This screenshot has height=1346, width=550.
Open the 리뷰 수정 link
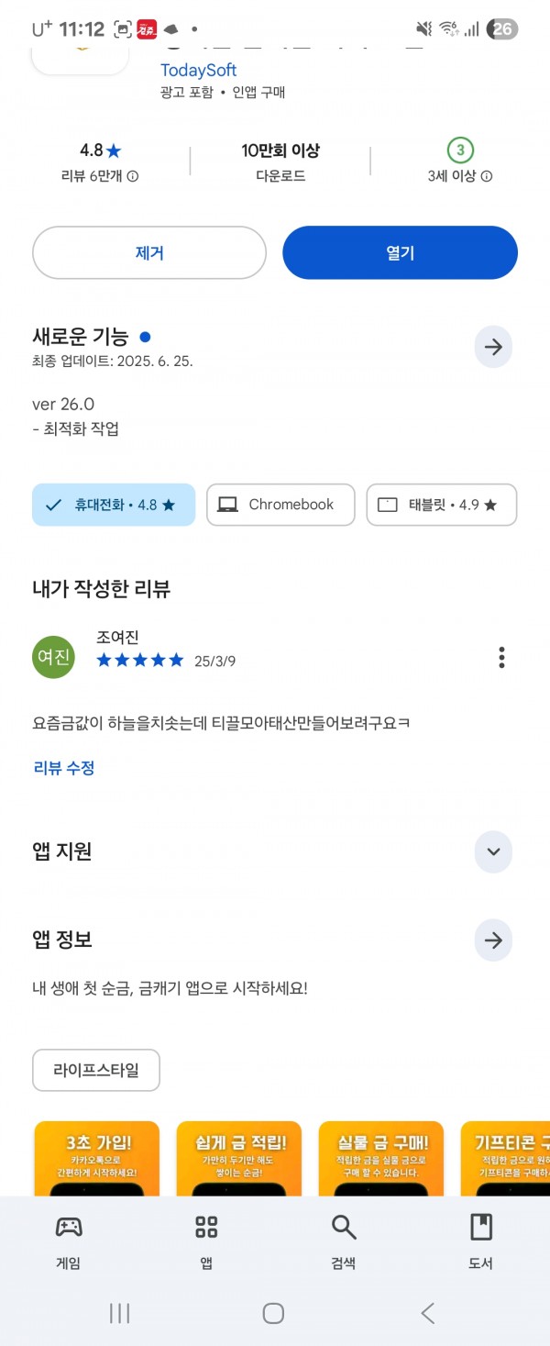64,768
